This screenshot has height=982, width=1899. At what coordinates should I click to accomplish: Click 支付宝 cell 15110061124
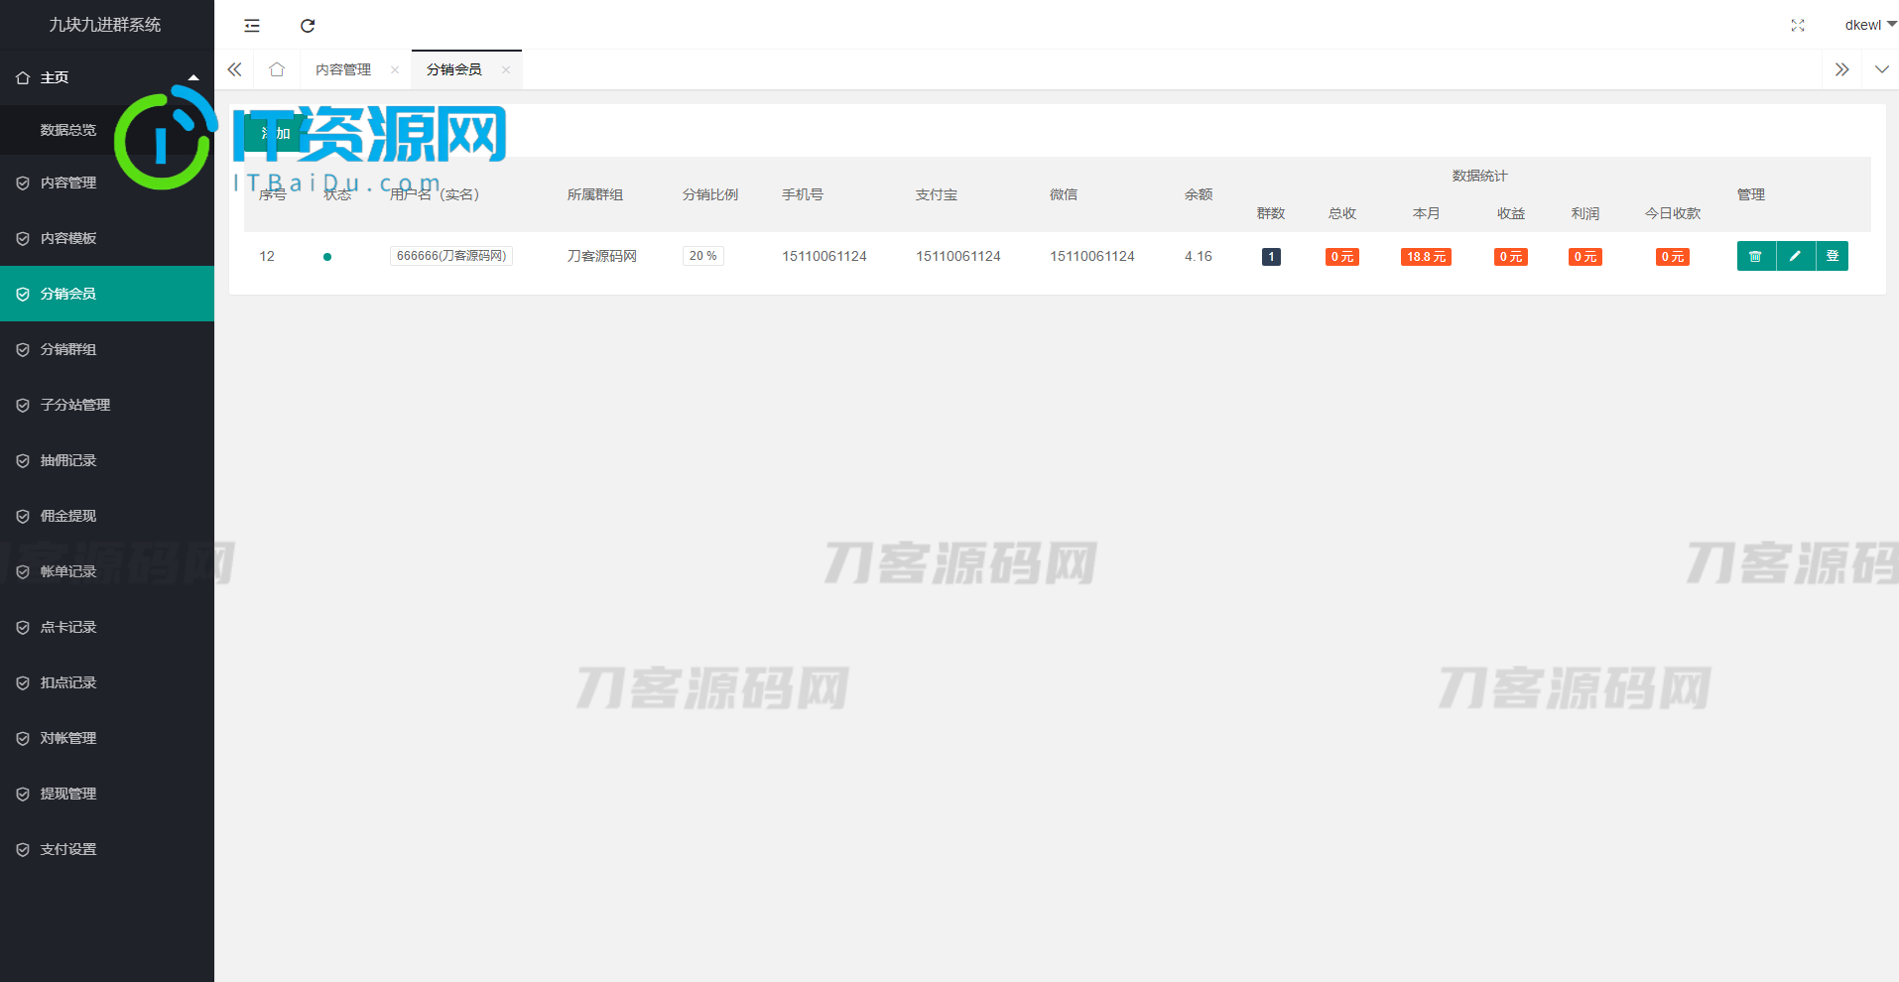click(958, 256)
